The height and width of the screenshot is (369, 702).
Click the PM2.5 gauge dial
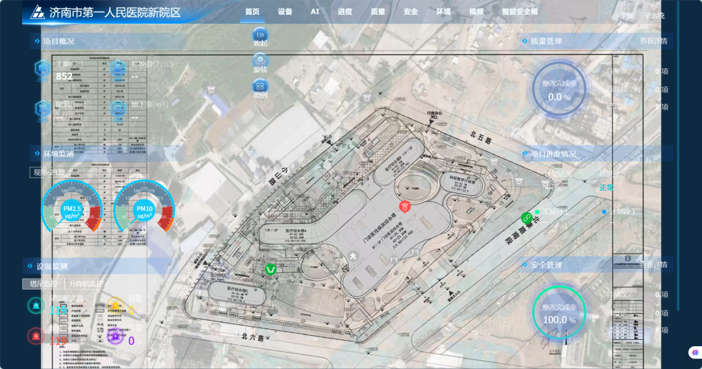click(x=71, y=209)
